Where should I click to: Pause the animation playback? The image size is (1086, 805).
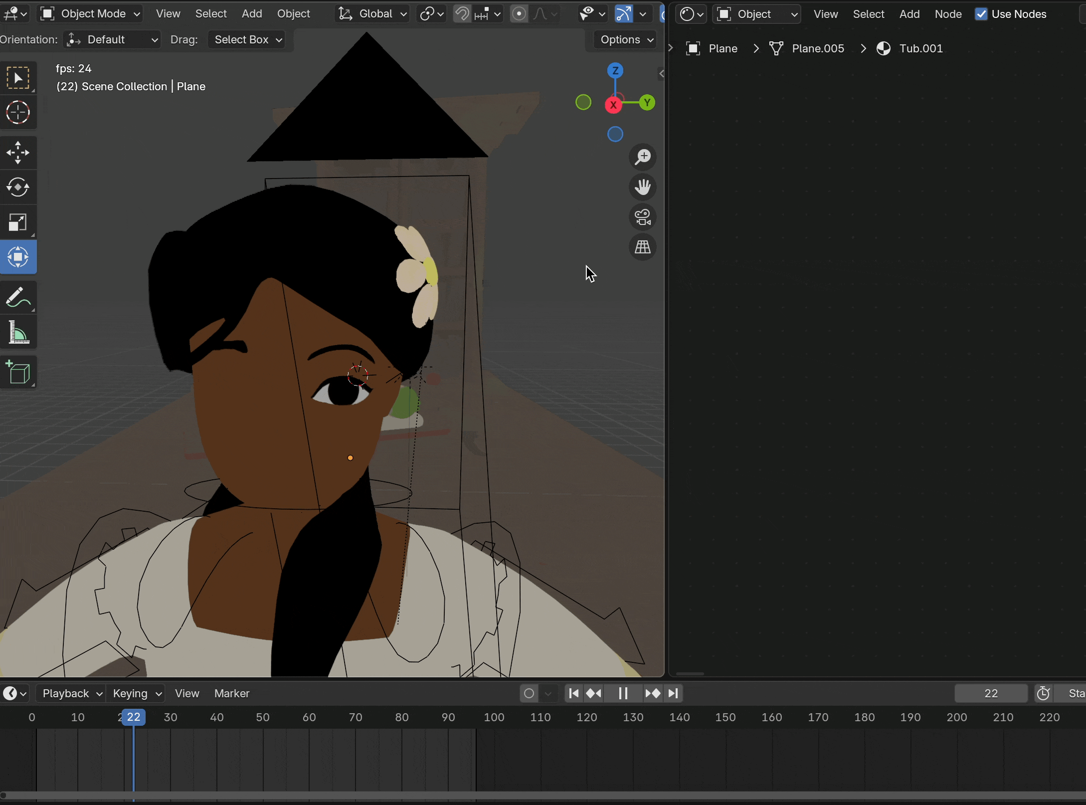pos(623,693)
